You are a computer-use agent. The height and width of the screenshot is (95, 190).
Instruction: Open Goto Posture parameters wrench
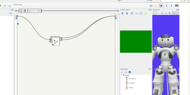pyautogui.click(x=53, y=45)
